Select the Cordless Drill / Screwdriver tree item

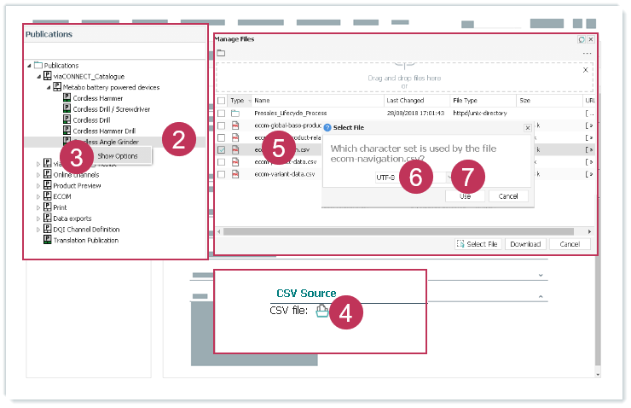[111, 109]
